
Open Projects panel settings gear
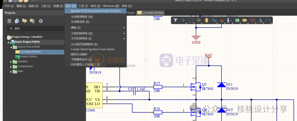41,21
